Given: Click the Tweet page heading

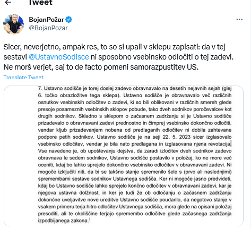Looking at the screenshot, I should [x=41, y=3].
